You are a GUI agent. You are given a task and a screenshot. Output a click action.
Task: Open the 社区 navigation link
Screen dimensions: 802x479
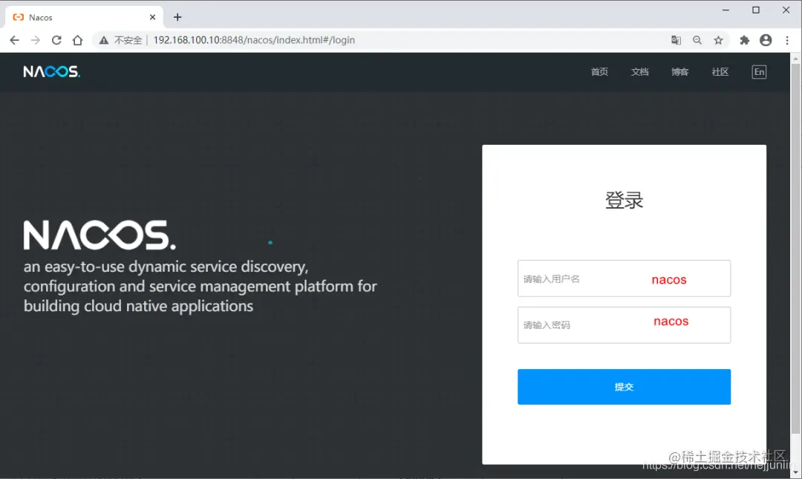point(720,71)
